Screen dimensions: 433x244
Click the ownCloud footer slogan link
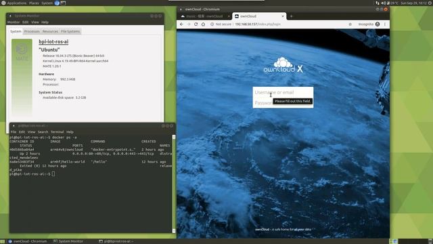click(283, 229)
